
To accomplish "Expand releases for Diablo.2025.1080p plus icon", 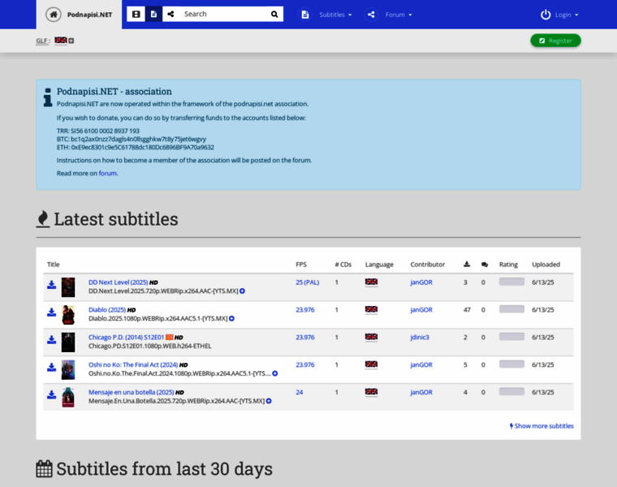I will click(231, 319).
